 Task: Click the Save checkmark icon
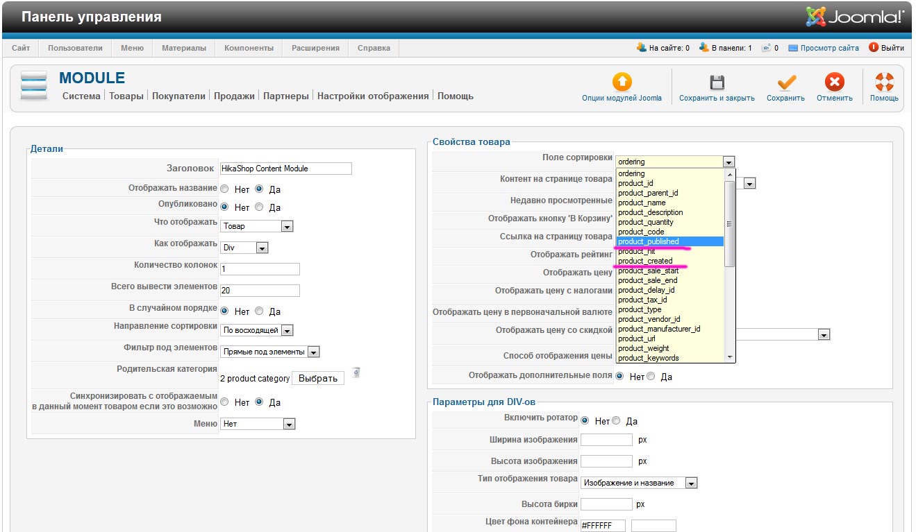786,83
